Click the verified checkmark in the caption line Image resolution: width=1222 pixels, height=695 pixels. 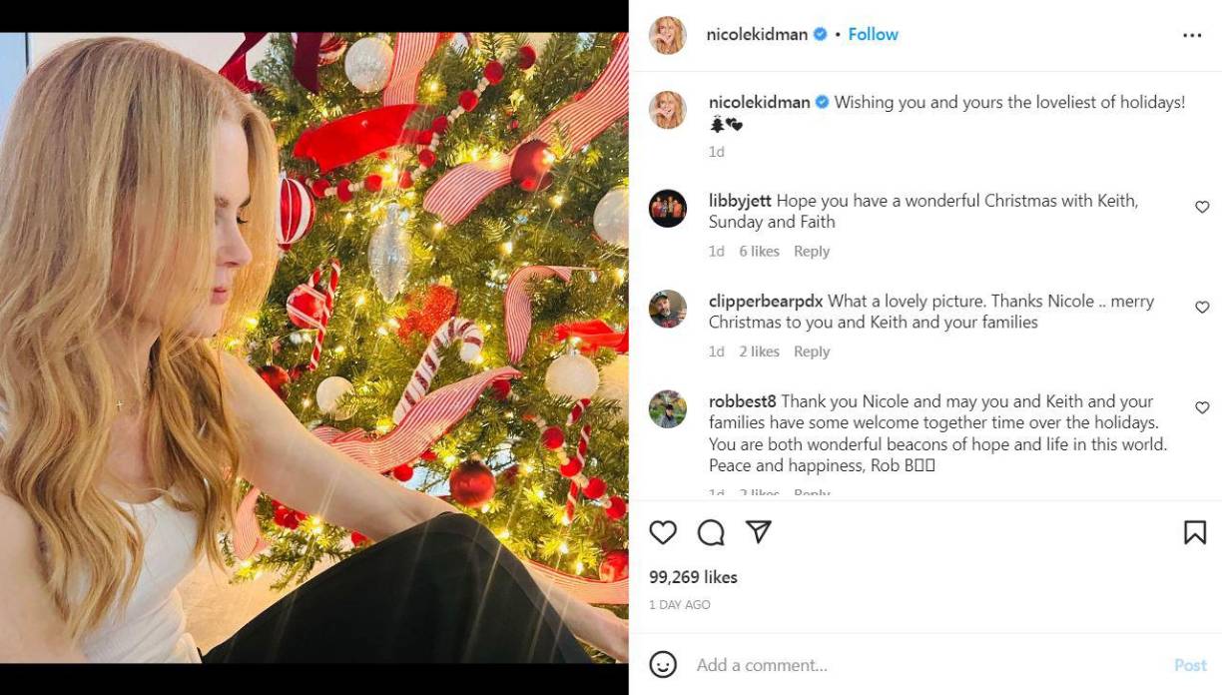click(x=821, y=101)
